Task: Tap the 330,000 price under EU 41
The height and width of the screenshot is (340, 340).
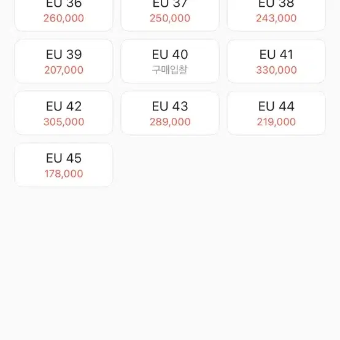Action: pos(276,70)
